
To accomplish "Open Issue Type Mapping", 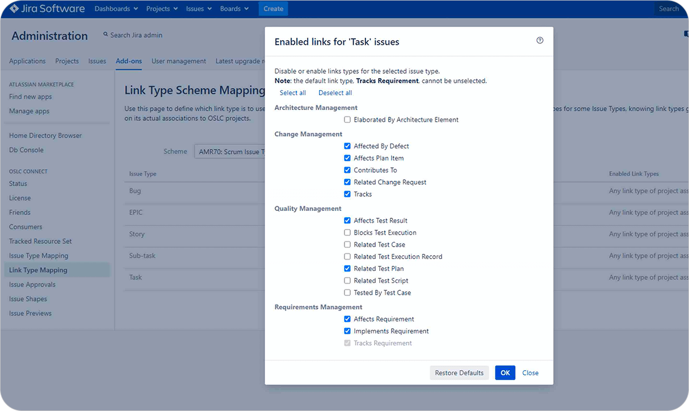I will [39, 256].
